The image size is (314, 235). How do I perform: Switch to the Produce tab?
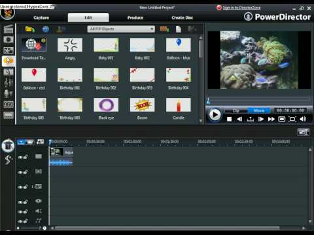pos(135,18)
